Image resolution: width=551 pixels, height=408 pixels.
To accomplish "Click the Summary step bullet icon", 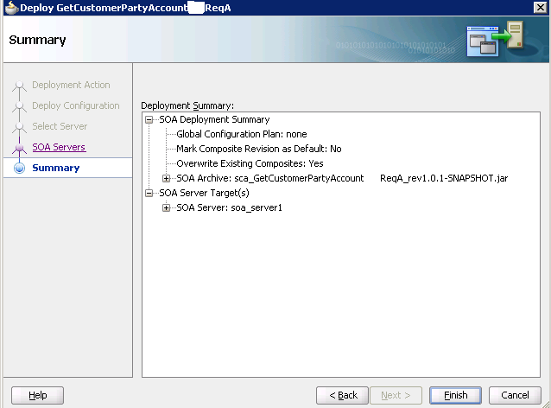I will (19, 168).
